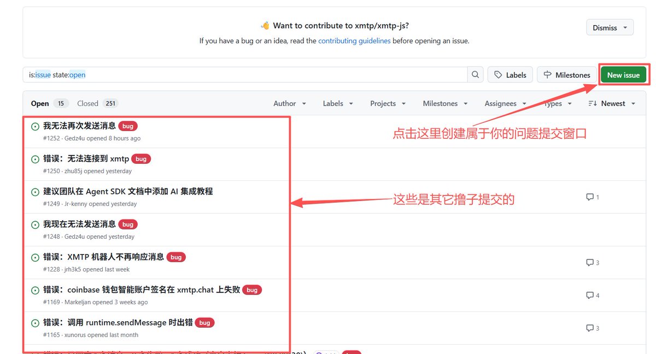Click open-status icon of issue #1250
This screenshot has height=354, width=656.
35,159
